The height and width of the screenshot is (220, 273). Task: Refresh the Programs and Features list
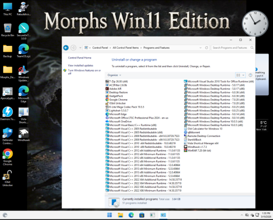coord(206,47)
